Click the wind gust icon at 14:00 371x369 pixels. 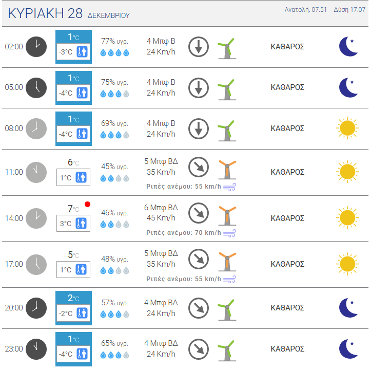click(229, 233)
